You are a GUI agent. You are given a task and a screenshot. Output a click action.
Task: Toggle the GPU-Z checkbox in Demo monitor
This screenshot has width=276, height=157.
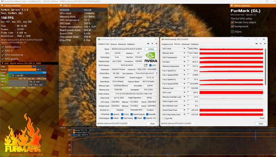[3, 51]
